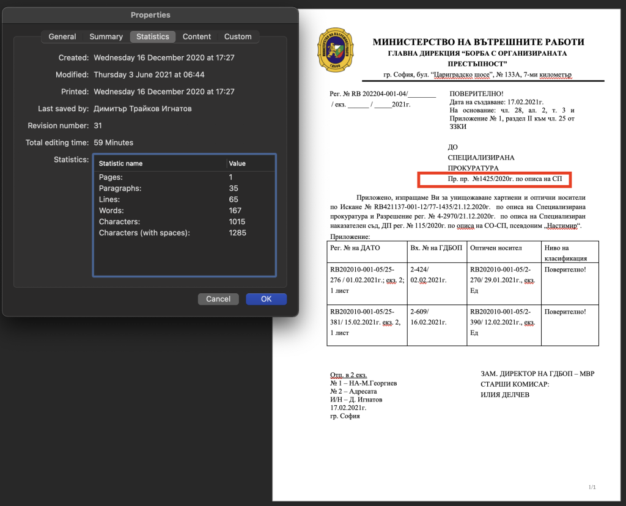Select the 'Words:' statistics row
This screenshot has height=506, width=626.
(184, 211)
